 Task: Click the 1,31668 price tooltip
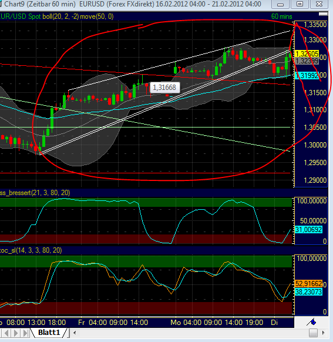(164, 88)
